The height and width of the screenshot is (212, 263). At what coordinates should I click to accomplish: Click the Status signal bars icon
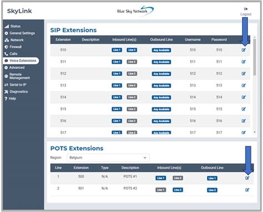7,26
